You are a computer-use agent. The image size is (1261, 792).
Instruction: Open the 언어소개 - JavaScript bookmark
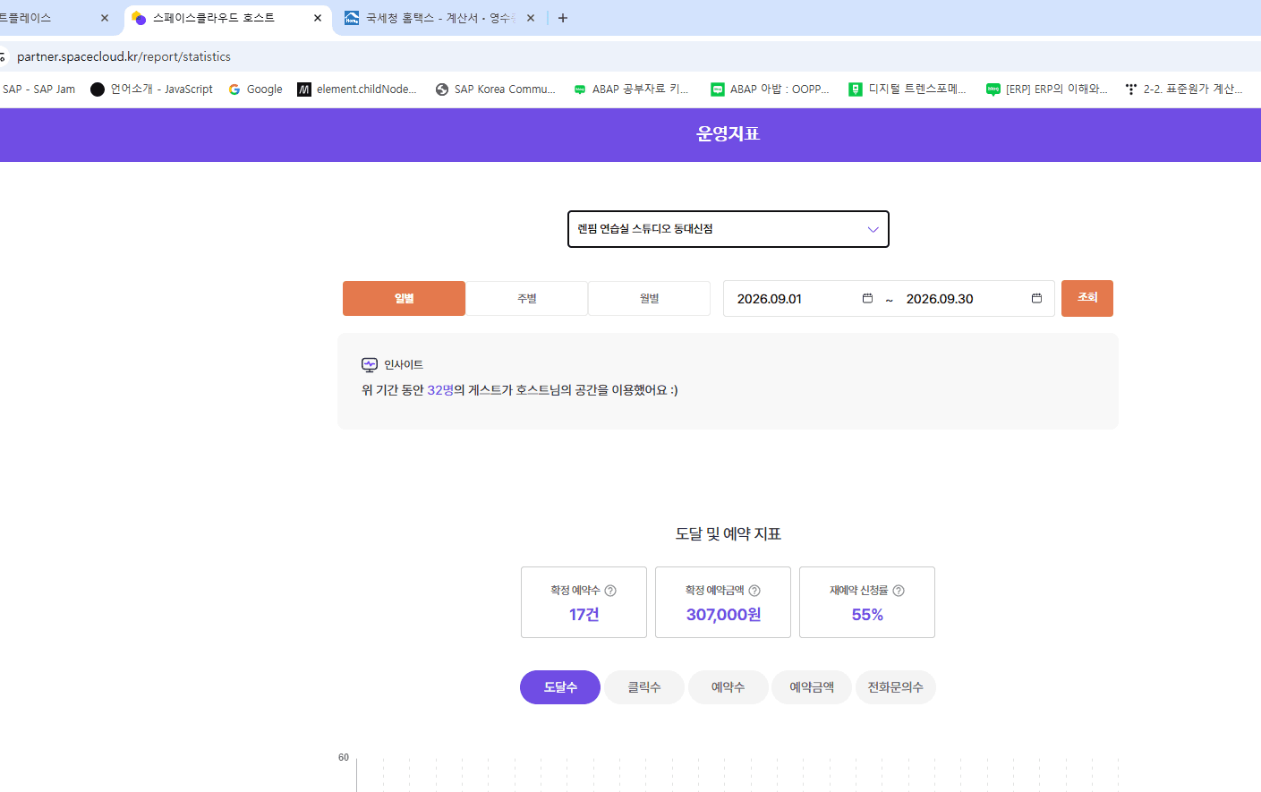click(x=152, y=89)
